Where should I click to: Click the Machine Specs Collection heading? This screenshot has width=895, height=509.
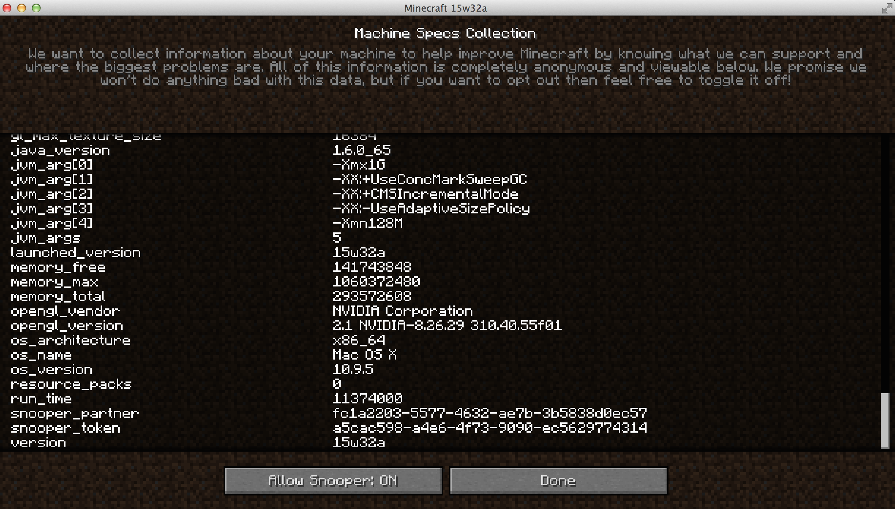445,34
